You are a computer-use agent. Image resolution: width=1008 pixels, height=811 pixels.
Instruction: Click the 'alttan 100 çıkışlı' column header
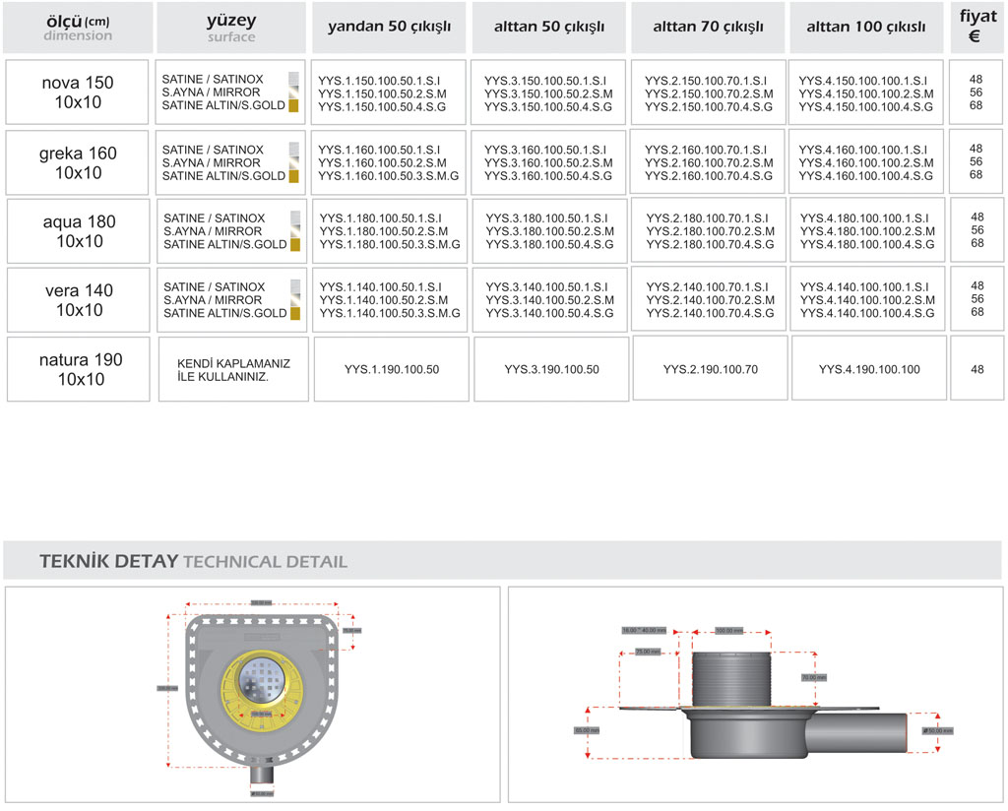[866, 28]
